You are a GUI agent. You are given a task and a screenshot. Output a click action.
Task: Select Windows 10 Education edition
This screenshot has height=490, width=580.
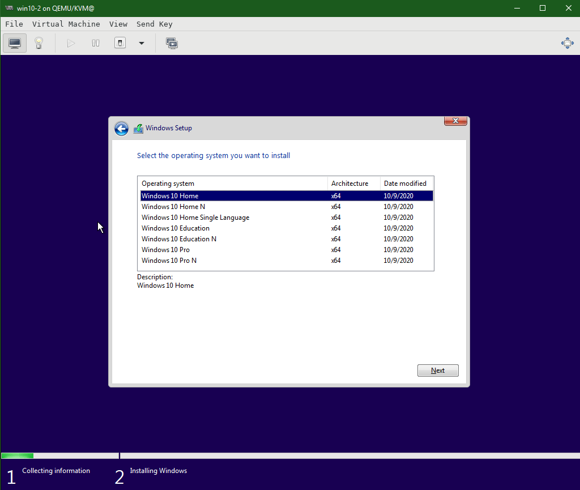[x=175, y=228]
